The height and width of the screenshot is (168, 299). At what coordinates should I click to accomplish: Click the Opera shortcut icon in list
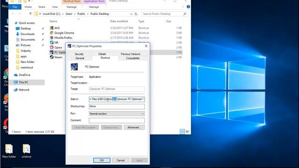pyautogui.click(x=51, y=48)
